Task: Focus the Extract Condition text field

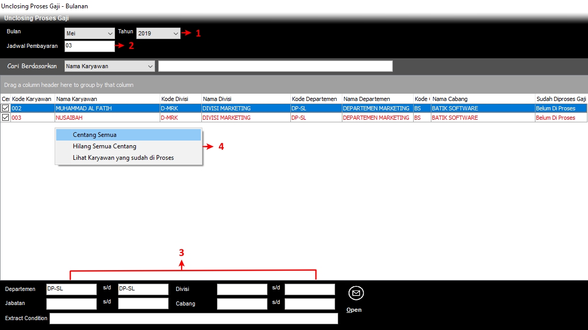Action: coord(194,319)
